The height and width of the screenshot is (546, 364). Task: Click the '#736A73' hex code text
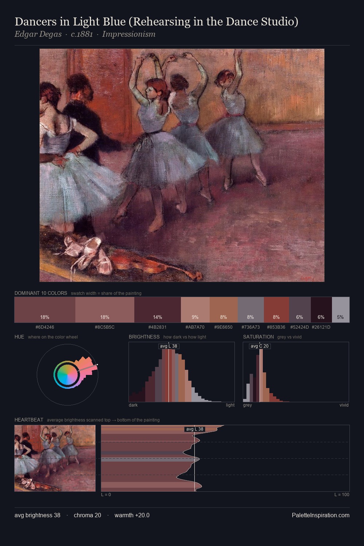(251, 327)
